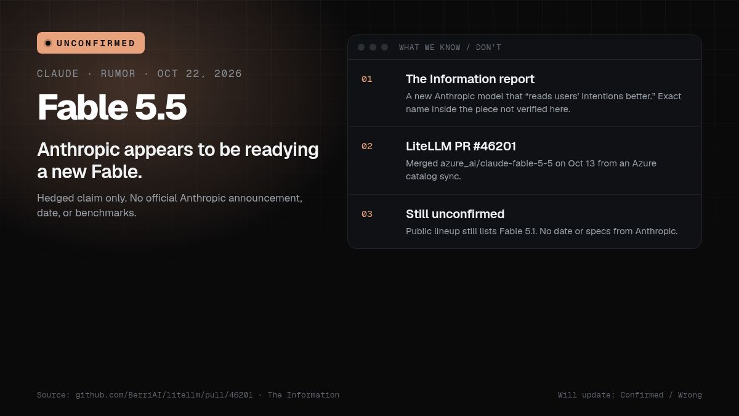
Task: Click the dot icon inside UNCONFIRMED badge
Action: pyautogui.click(x=48, y=43)
